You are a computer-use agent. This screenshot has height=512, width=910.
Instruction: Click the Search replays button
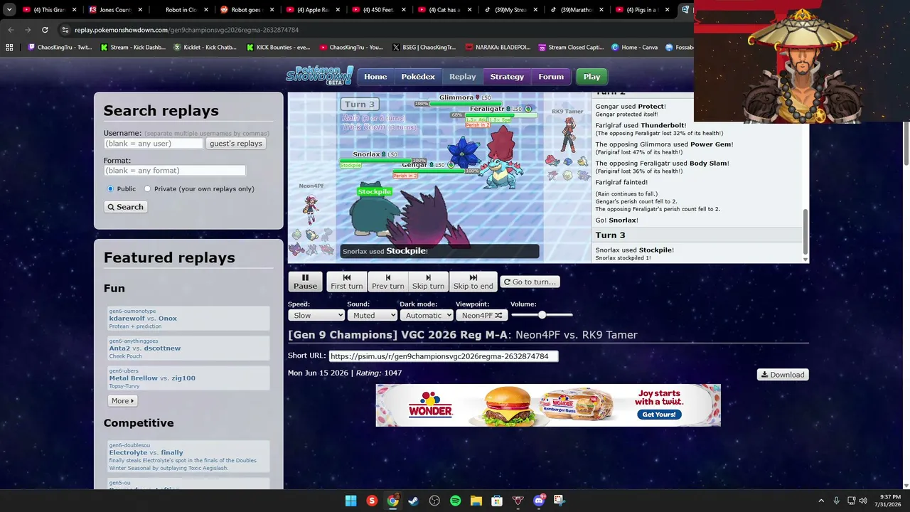[x=125, y=207]
